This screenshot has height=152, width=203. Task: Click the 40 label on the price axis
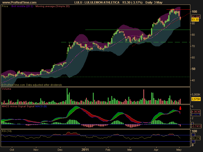coord(193,80)
